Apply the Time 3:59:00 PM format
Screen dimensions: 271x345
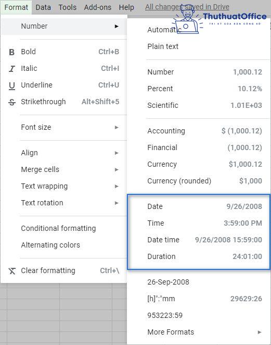pos(199,223)
